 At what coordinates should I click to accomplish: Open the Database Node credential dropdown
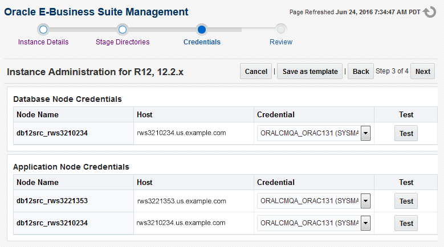pyautogui.click(x=365, y=134)
